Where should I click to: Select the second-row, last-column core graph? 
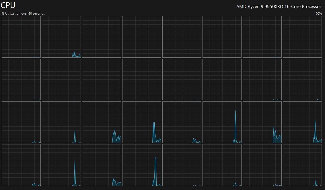(302, 79)
